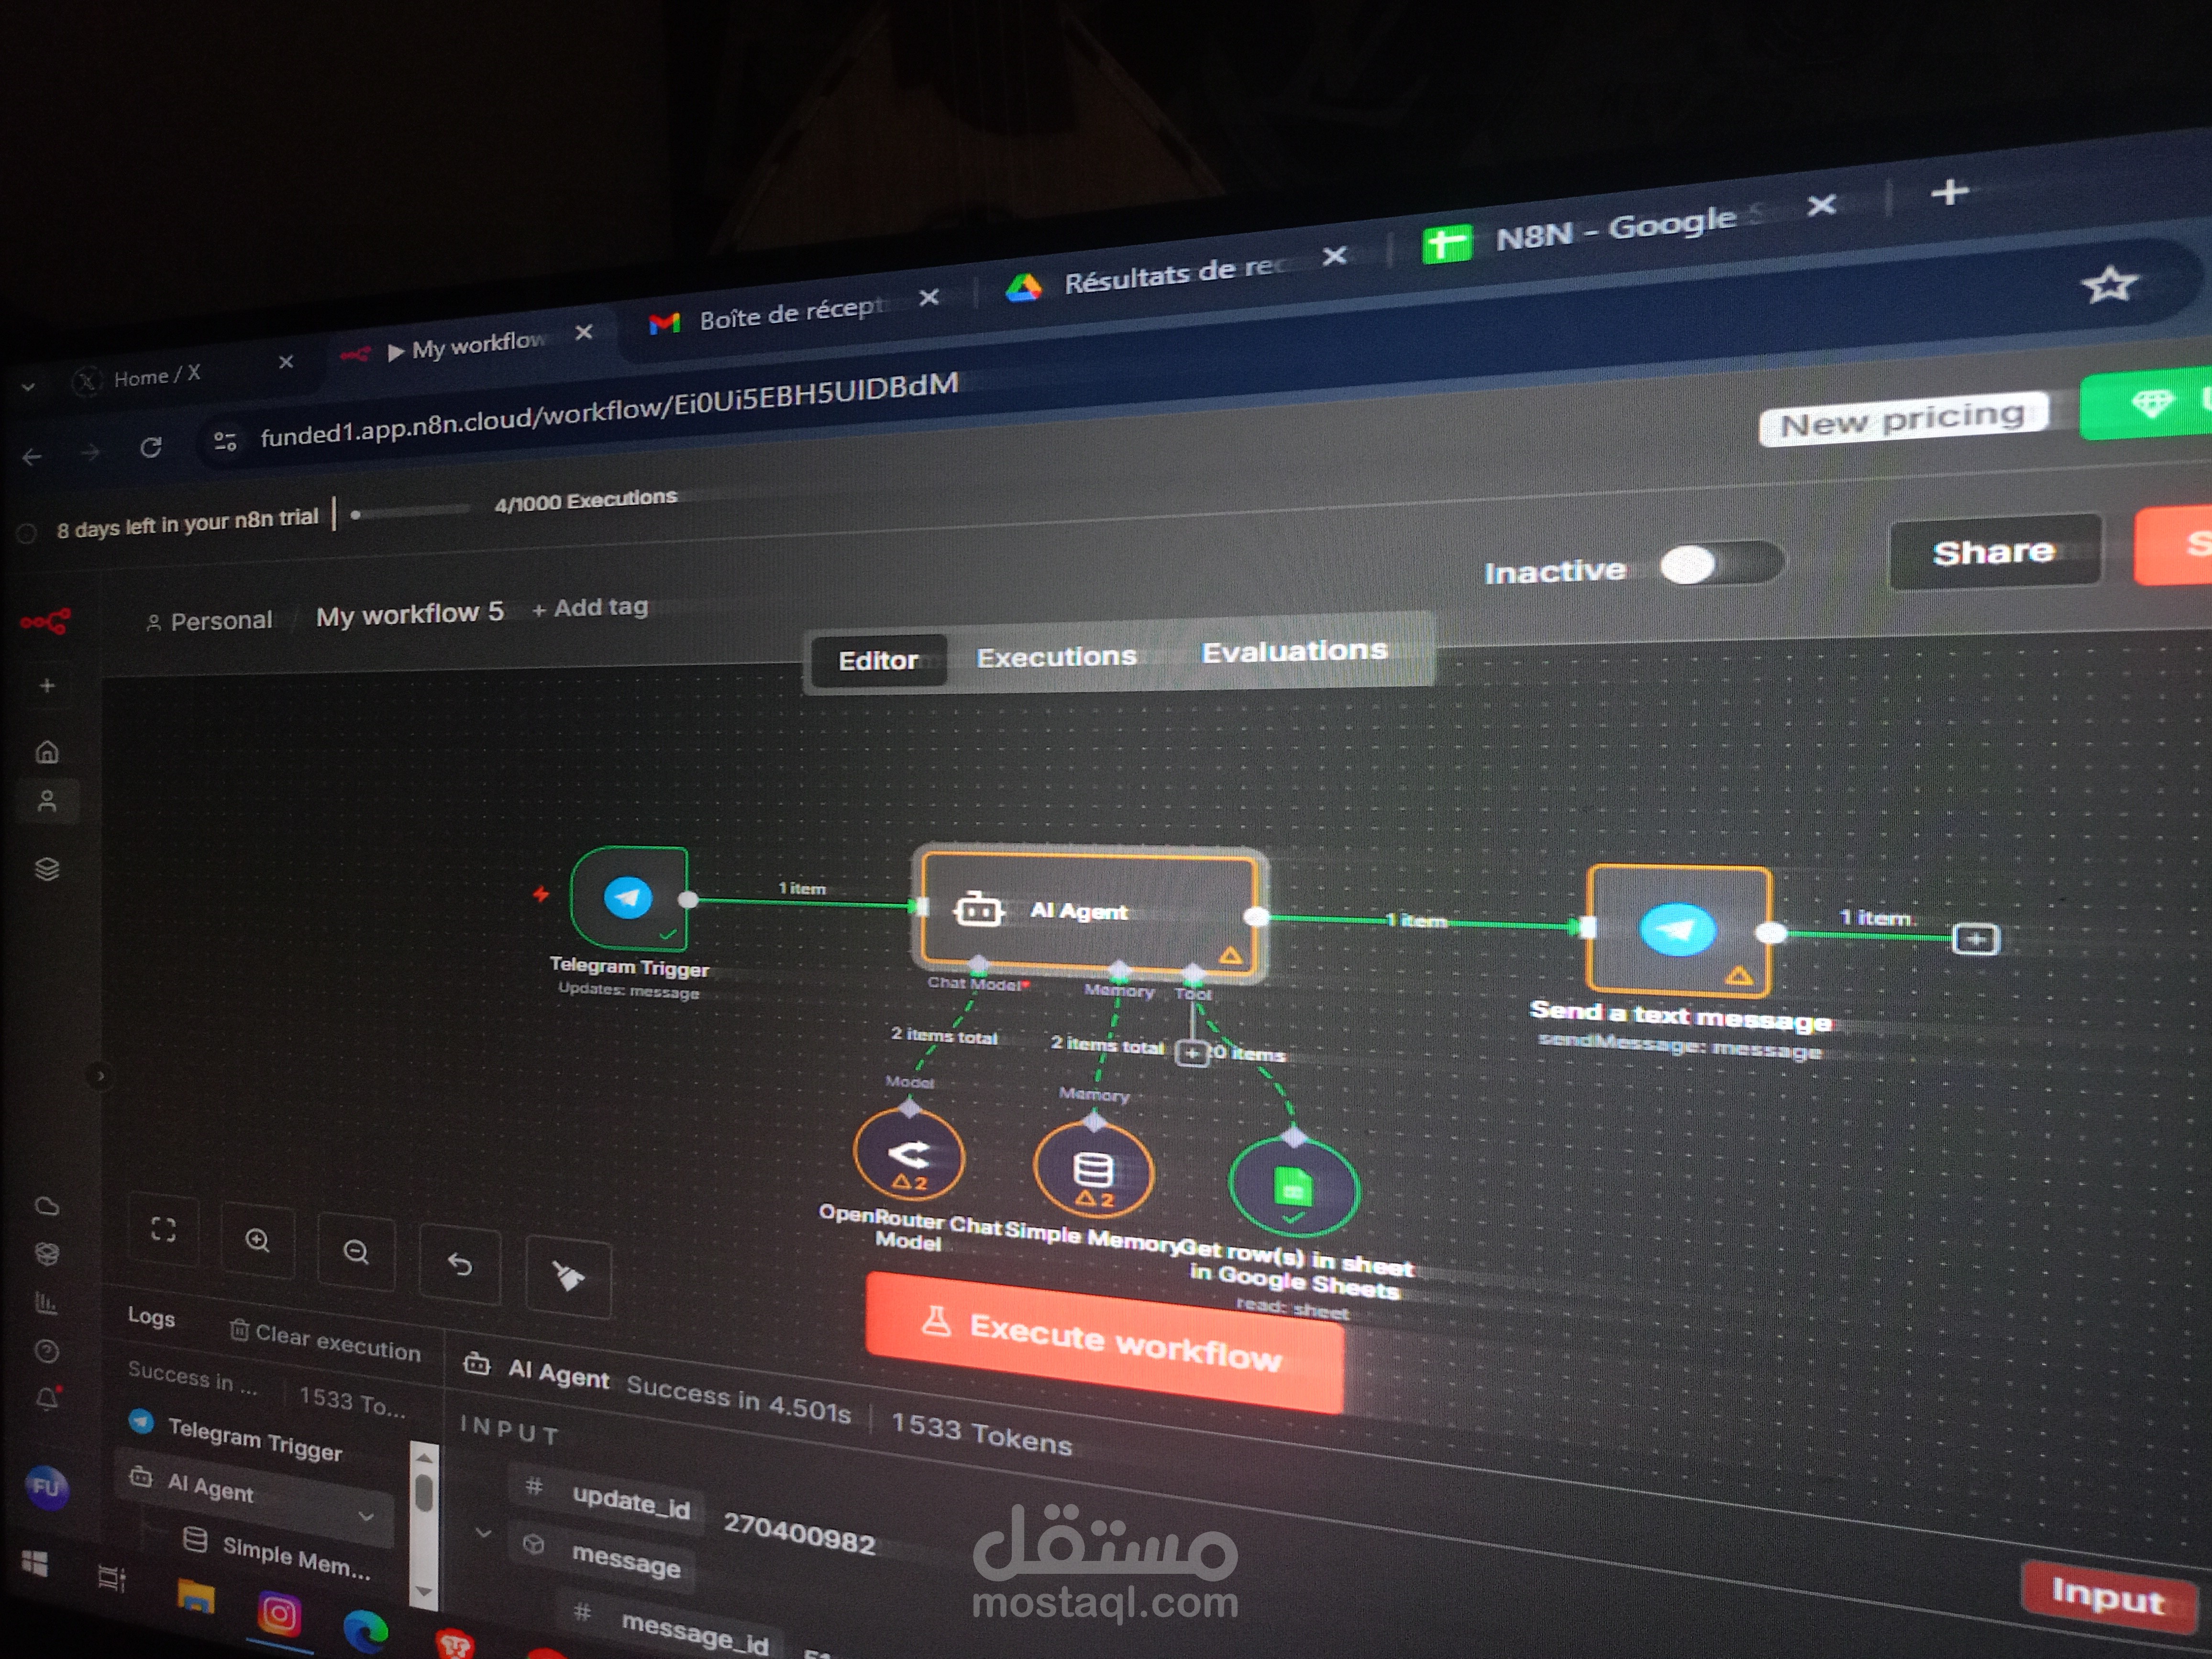Open the person icon in n8n sidebar
The width and height of the screenshot is (2212, 1659).
click(x=47, y=801)
